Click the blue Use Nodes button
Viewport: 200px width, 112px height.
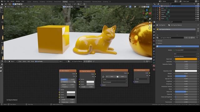pyautogui.click(x=177, y=46)
